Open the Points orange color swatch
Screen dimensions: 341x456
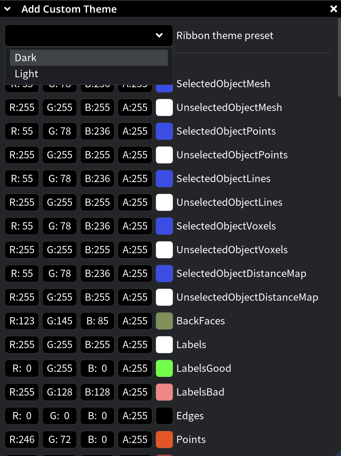coord(164,440)
